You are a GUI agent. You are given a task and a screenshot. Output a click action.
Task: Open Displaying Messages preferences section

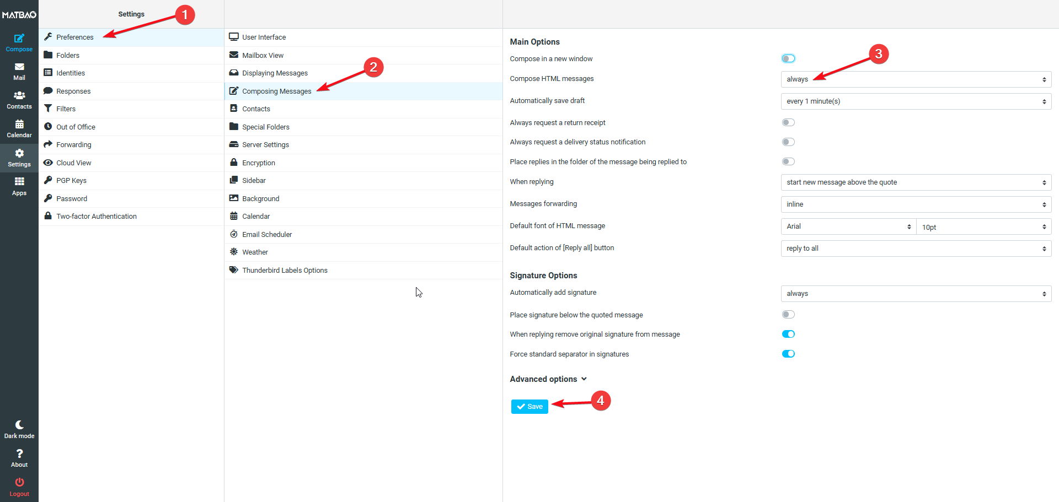[275, 73]
